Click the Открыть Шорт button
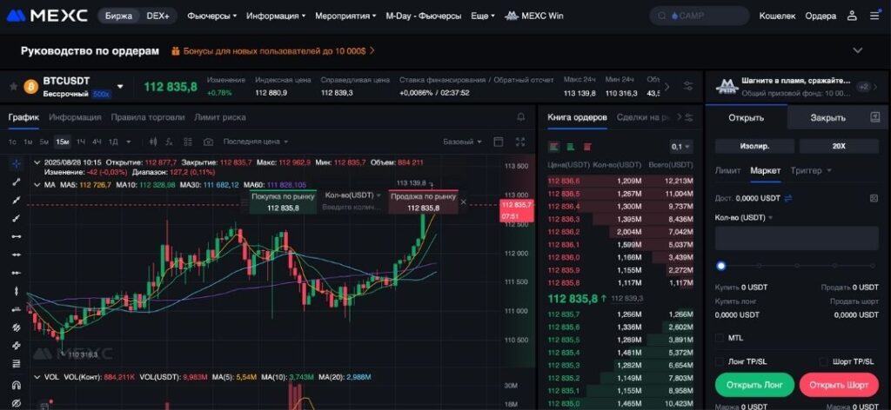 pos(839,385)
